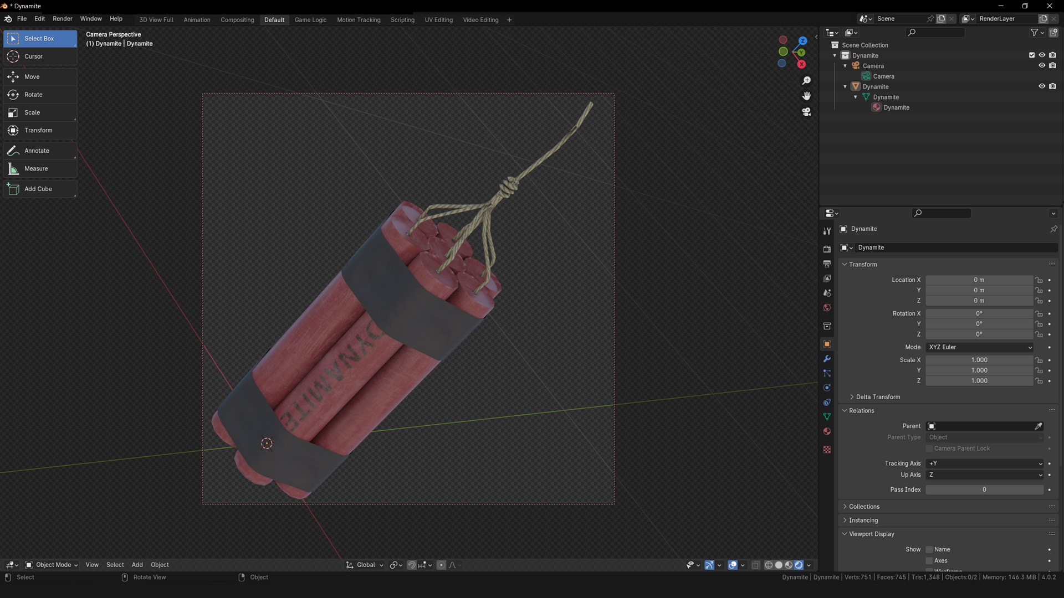Activate the Annotate tool
The image size is (1064, 598).
pos(40,151)
